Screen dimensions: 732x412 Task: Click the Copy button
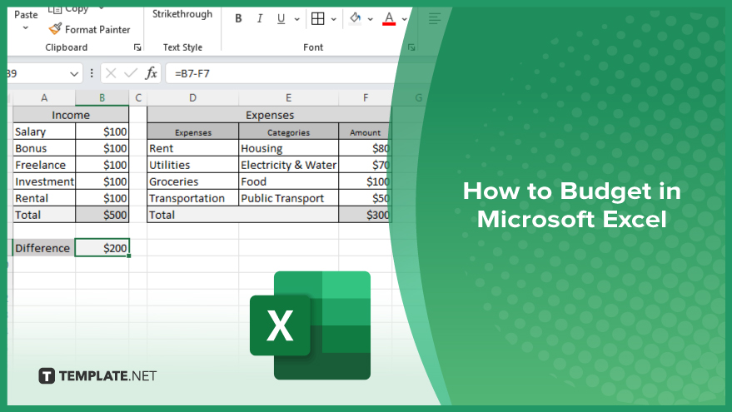(x=69, y=9)
